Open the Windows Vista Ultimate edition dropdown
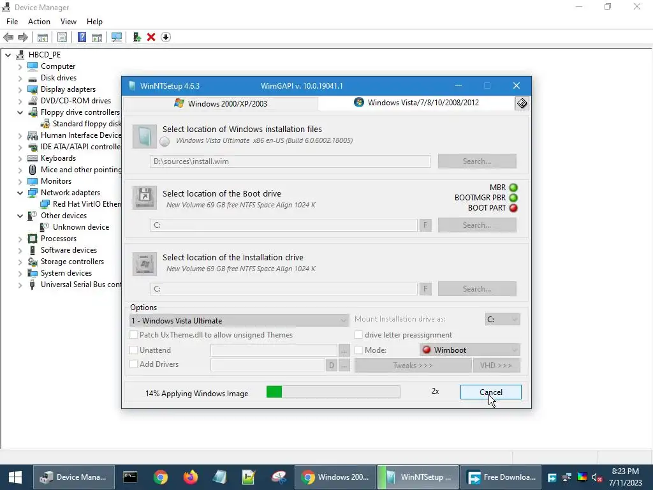653x490 pixels. click(240, 320)
